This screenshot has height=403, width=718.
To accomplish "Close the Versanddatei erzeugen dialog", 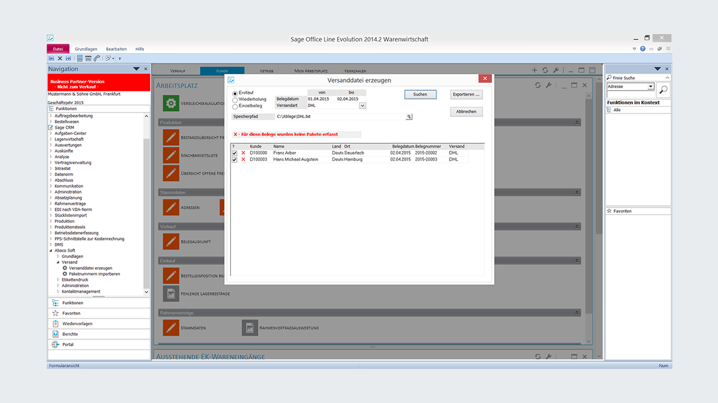I will tap(485, 78).
